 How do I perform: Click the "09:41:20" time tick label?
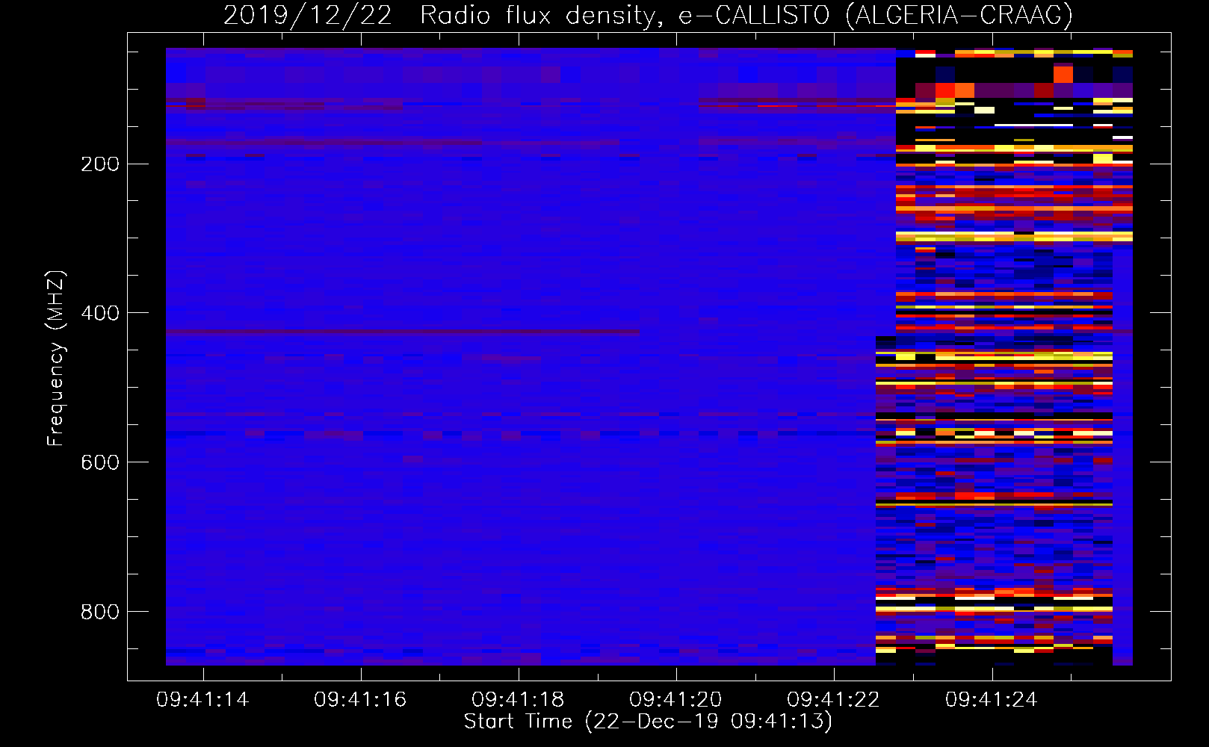pos(675,700)
